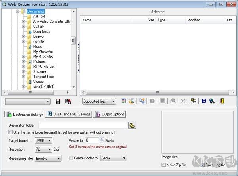Switch file list to thumbnail grid view
The width and height of the screenshot is (238, 176).
(x=124, y=101)
